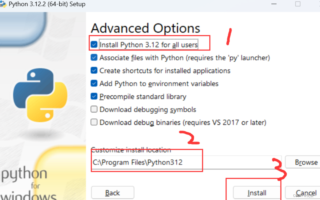Toggle Associate files with Python checkbox
320x200 pixels.
click(94, 57)
